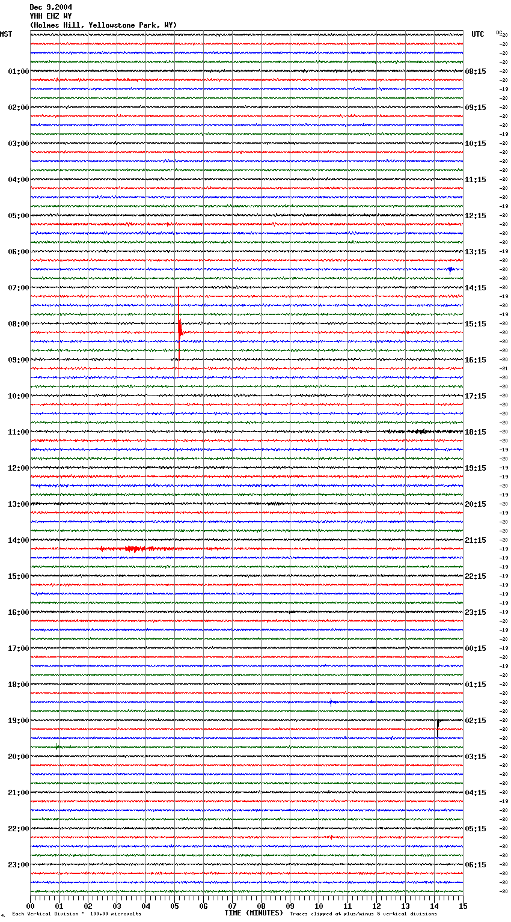Screen dimensions: 511x922
Task: Click the Each Vertical Division microvolts note
Action: [76, 914]
